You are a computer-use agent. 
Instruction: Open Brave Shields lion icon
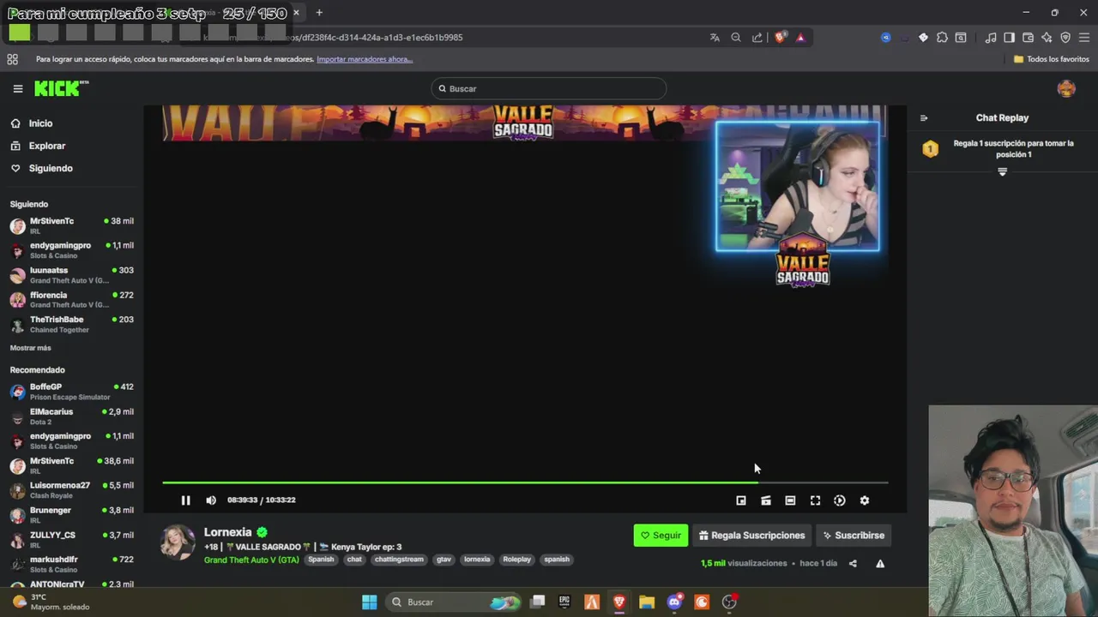(x=780, y=38)
